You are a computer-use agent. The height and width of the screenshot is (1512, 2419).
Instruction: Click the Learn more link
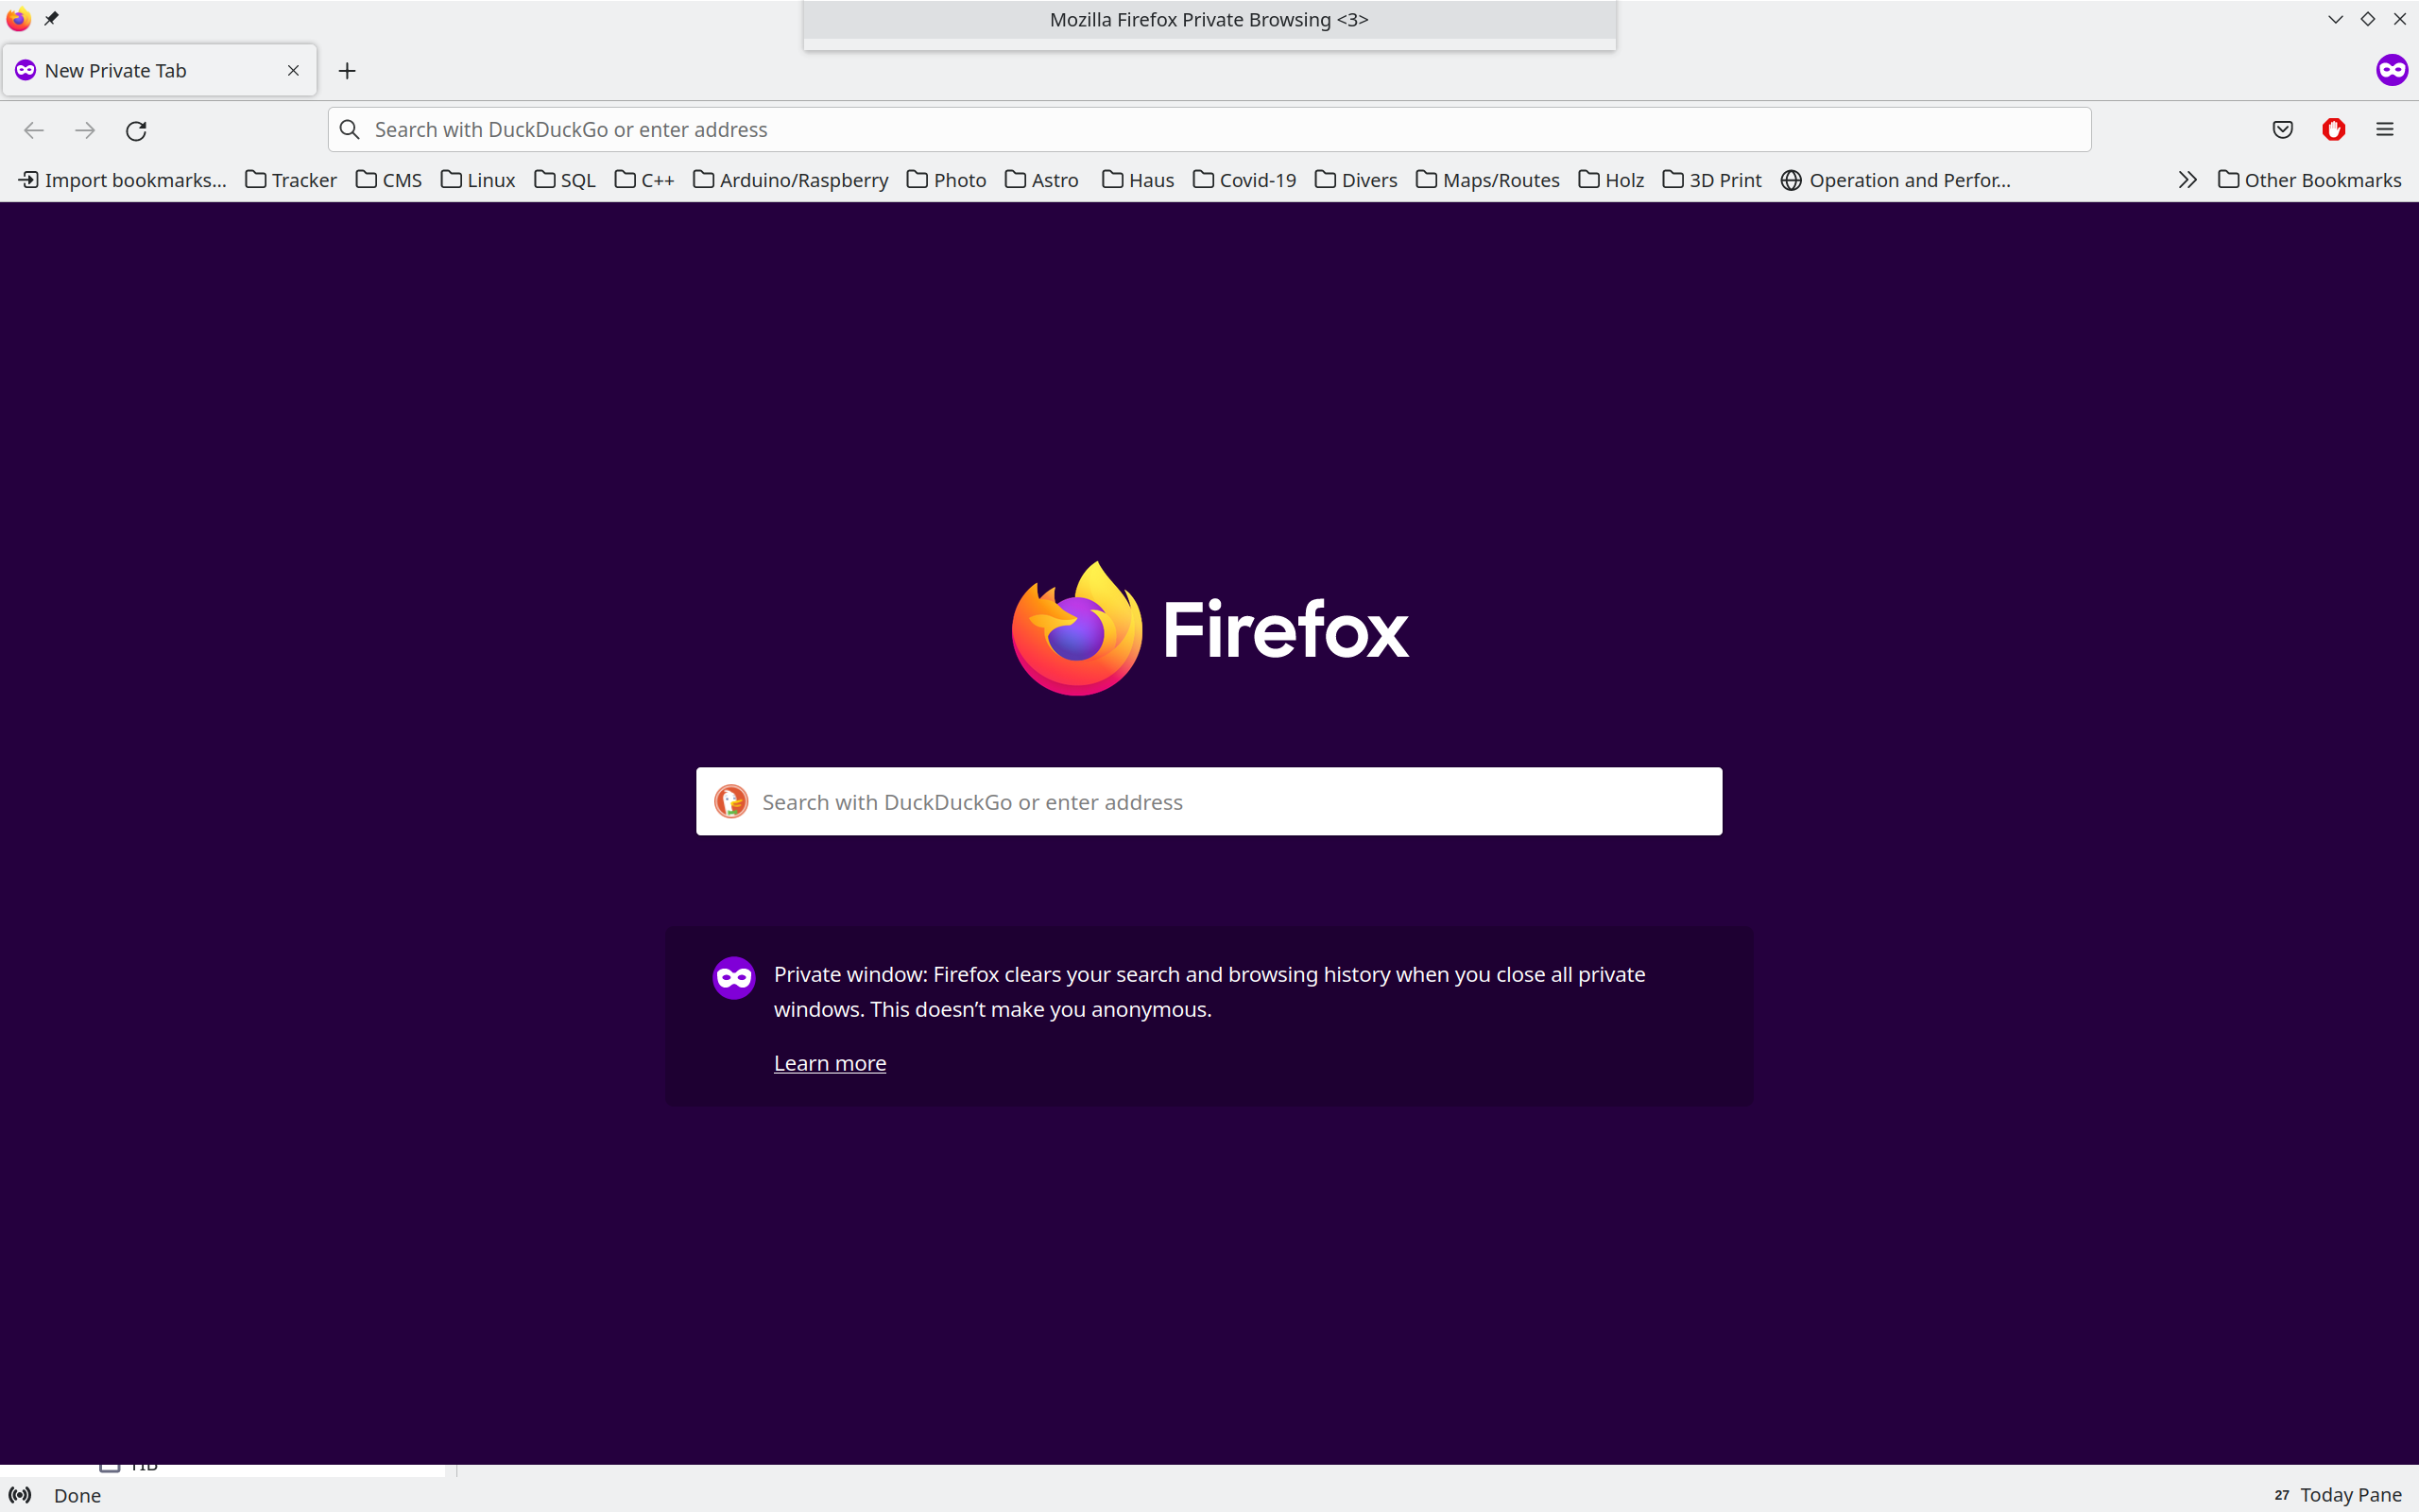pos(830,1063)
